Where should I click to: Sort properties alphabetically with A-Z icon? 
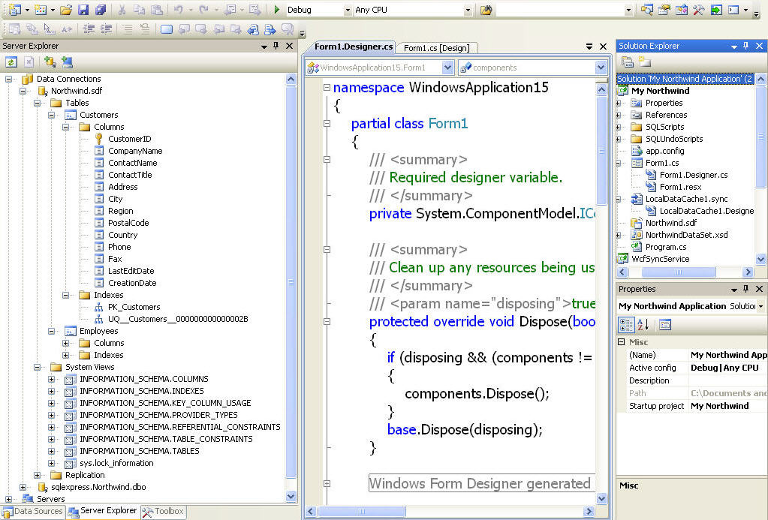[x=643, y=325]
